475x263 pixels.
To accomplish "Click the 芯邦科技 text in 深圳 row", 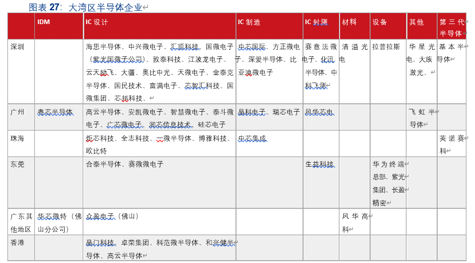I will pos(128,99).
